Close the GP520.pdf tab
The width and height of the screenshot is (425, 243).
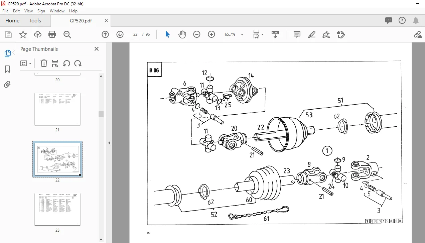[106, 21]
